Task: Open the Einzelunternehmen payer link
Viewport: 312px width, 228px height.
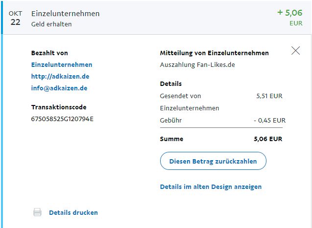Action: (x=62, y=64)
